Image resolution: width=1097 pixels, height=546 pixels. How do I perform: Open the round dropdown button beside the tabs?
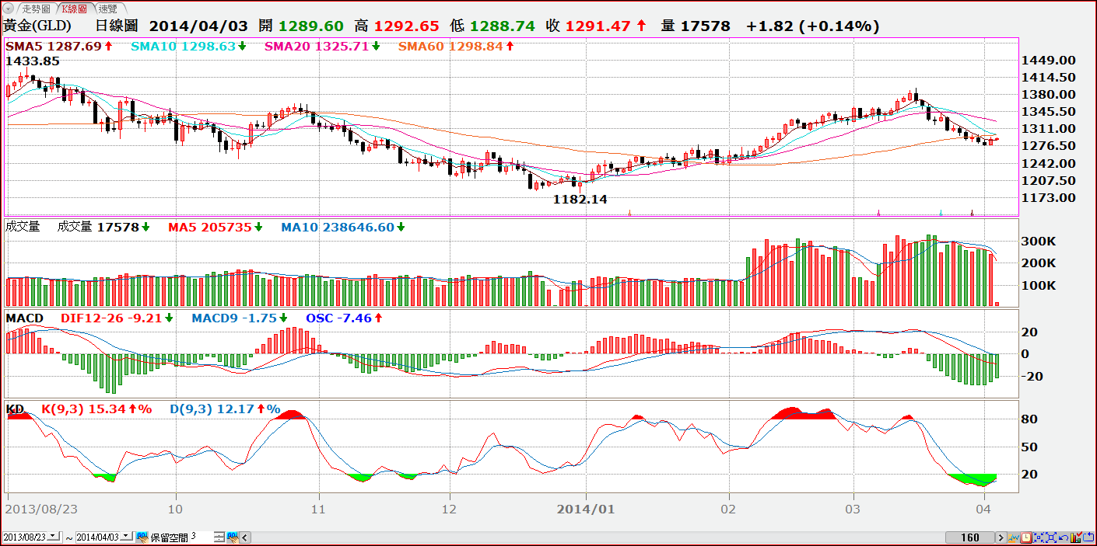pyautogui.click(x=8, y=9)
